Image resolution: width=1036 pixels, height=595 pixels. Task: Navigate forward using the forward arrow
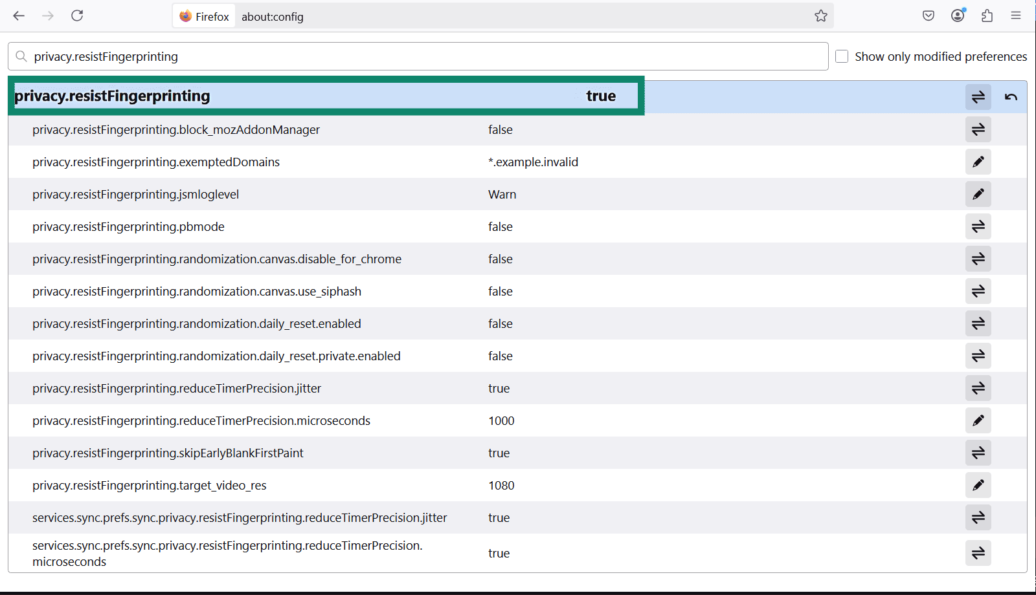click(x=48, y=16)
